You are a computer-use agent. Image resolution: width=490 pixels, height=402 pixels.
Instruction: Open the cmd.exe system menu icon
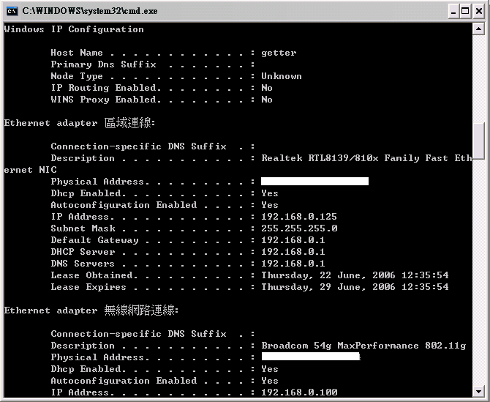tap(12, 11)
